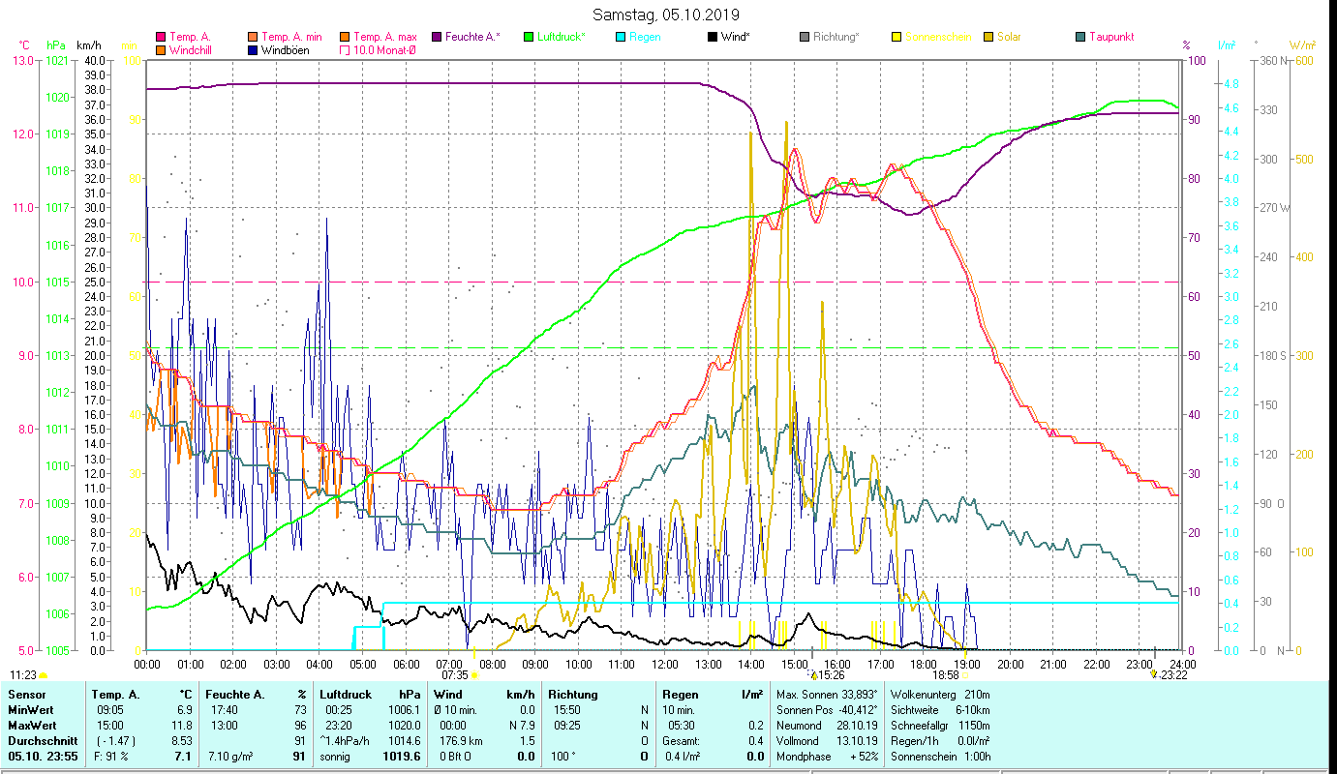Screen dimensions: 1337x774
Task: Click the chart title Samstag, 05.10.2019
Action: (x=665, y=15)
